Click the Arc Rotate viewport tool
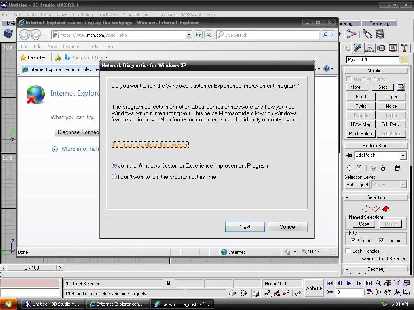Screen dimensions: 414x310 397,292
